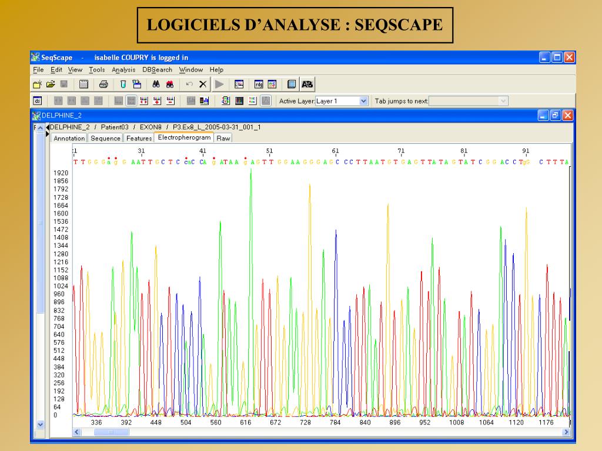Click the 'Layer 1' value in Active Layer
This screenshot has width=602, height=451.
[x=326, y=101]
